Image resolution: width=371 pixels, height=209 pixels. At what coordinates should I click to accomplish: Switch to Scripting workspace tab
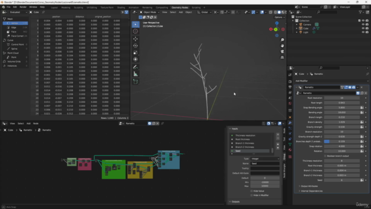196,8
